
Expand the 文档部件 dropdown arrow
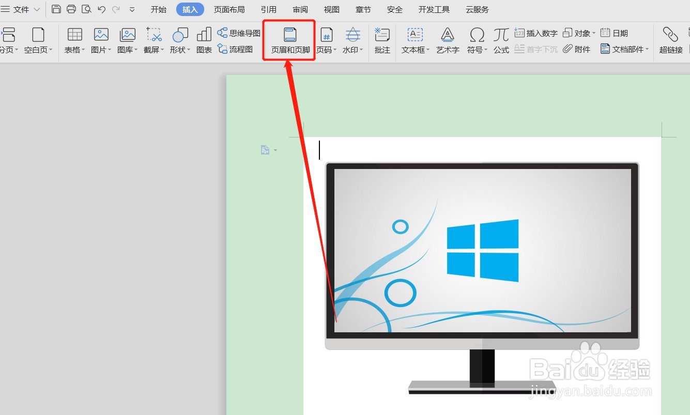[x=647, y=50]
